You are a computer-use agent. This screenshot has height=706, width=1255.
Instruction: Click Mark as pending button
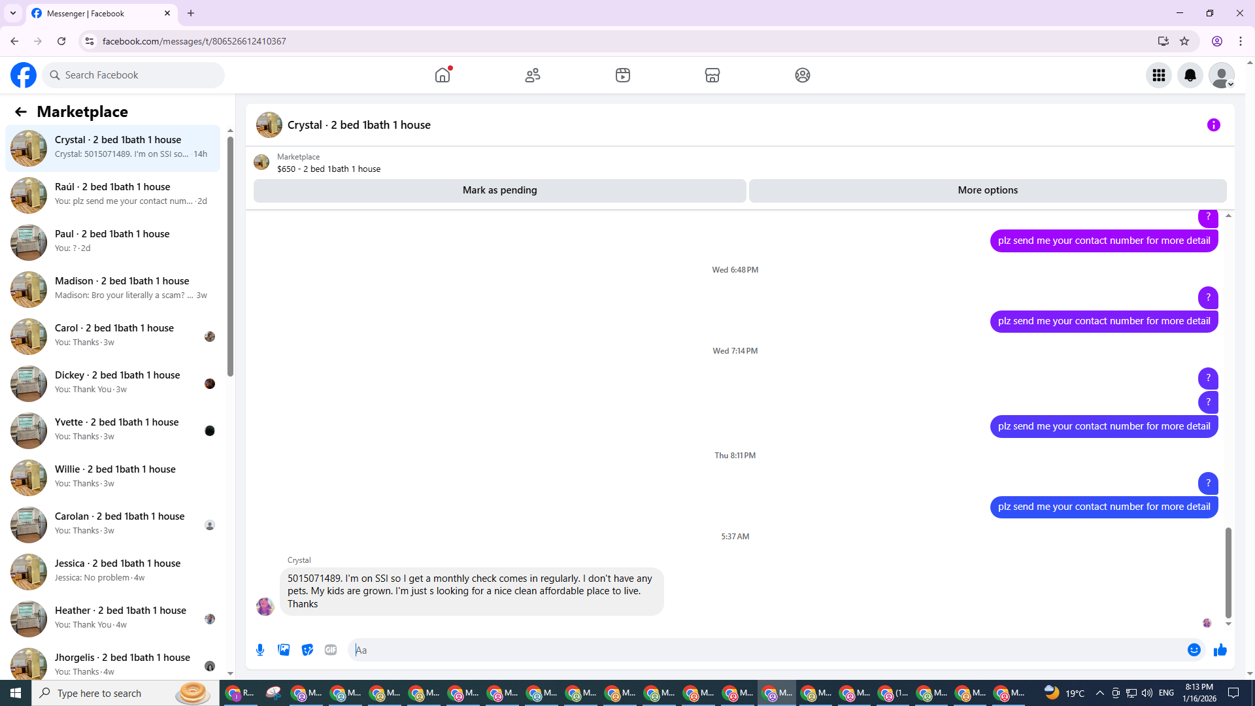coord(499,190)
